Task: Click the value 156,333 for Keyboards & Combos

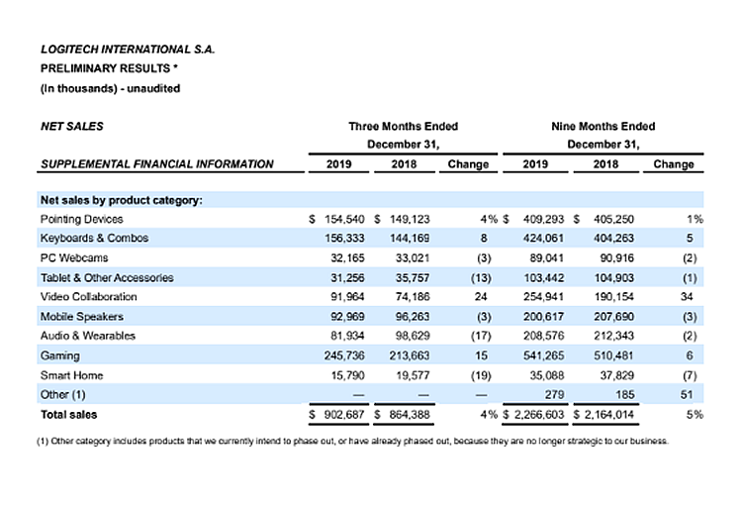Action: [x=344, y=239]
